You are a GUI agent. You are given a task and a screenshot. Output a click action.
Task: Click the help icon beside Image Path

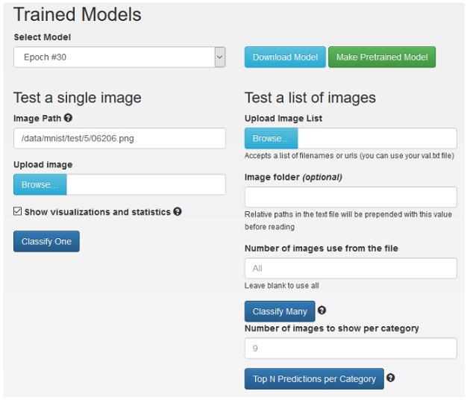point(68,118)
